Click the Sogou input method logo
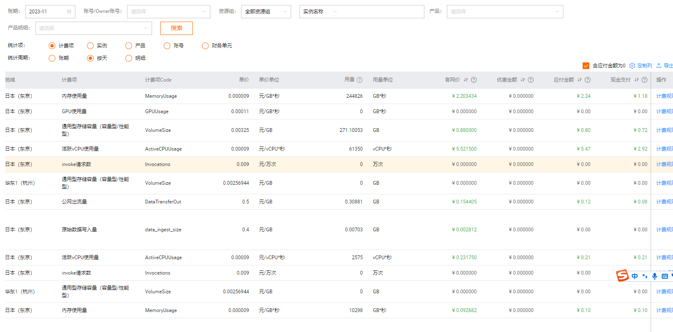 [x=622, y=275]
